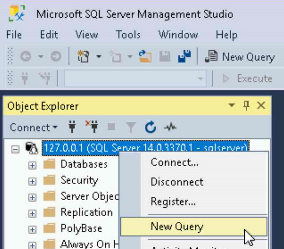Click the Security folder icon
The width and height of the screenshot is (284, 249).
click(49, 180)
